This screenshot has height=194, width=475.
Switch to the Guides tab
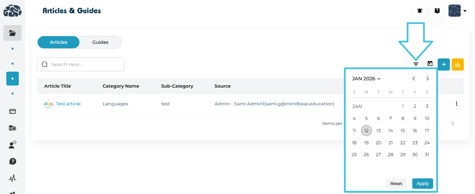[100, 42]
